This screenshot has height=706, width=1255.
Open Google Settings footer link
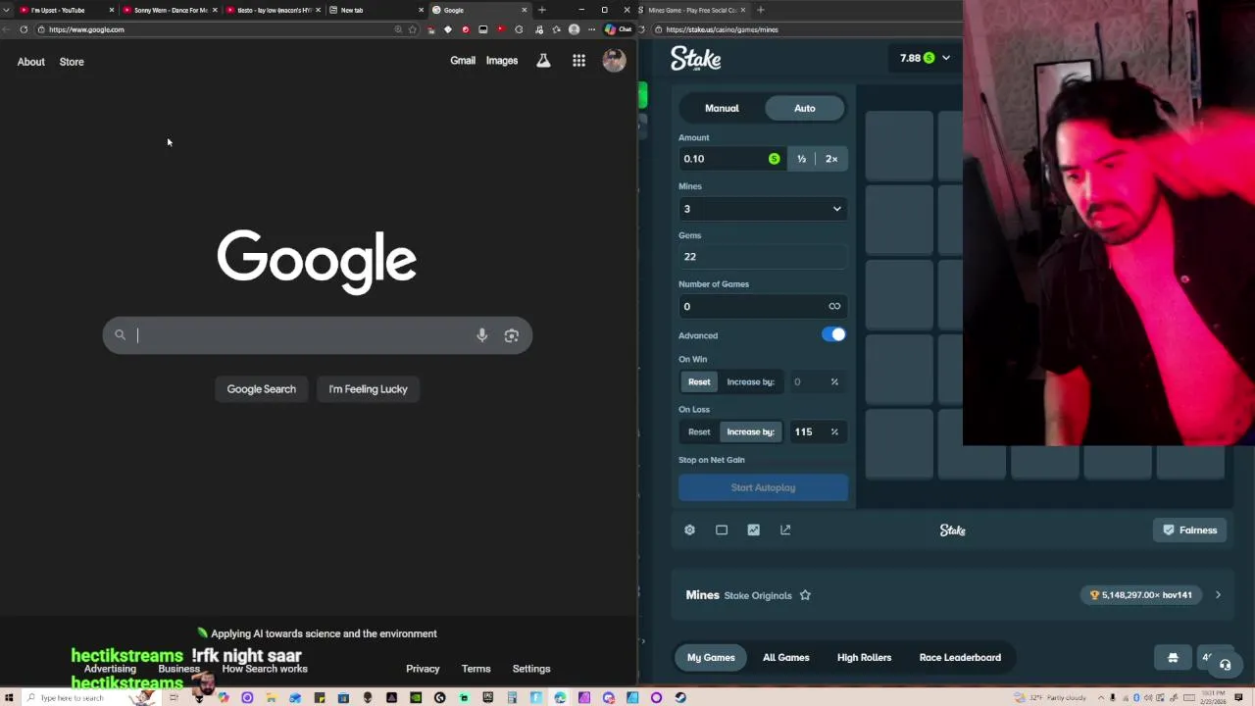(x=531, y=669)
